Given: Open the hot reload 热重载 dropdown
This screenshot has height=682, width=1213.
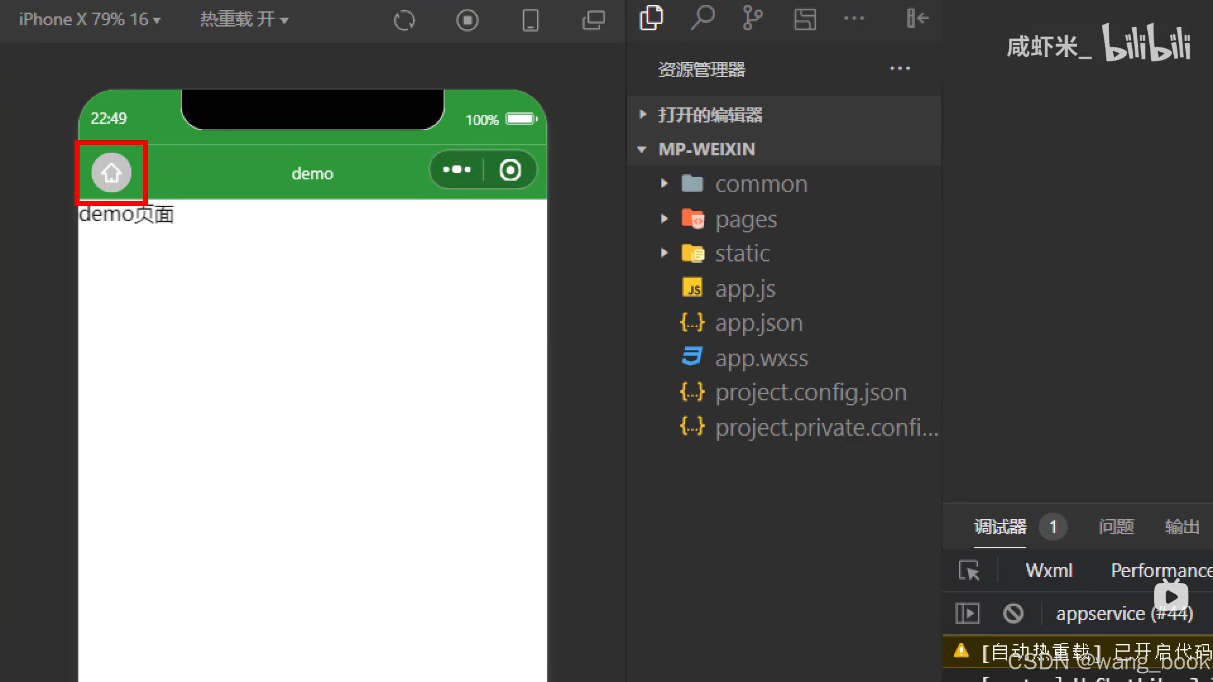Looking at the screenshot, I should pyautogui.click(x=244, y=20).
